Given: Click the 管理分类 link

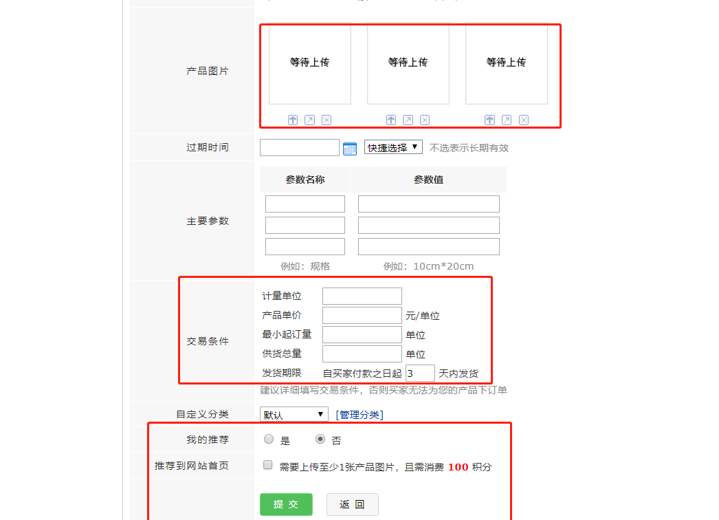Looking at the screenshot, I should pyautogui.click(x=359, y=414).
